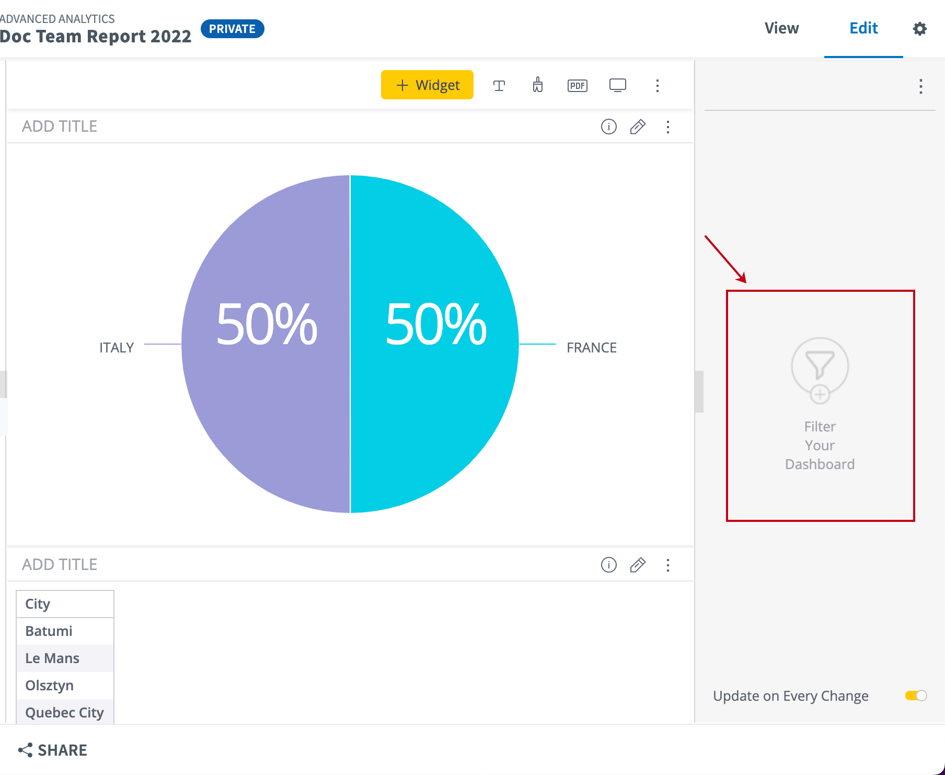Screen dimensions: 945x775
Task: Click the SHARE button
Action: (x=53, y=750)
